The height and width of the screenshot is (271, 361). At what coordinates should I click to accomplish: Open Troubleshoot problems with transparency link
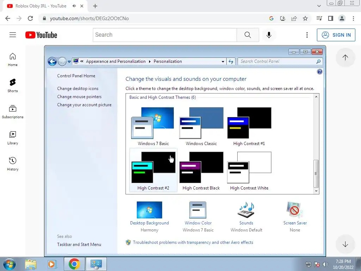click(x=193, y=242)
